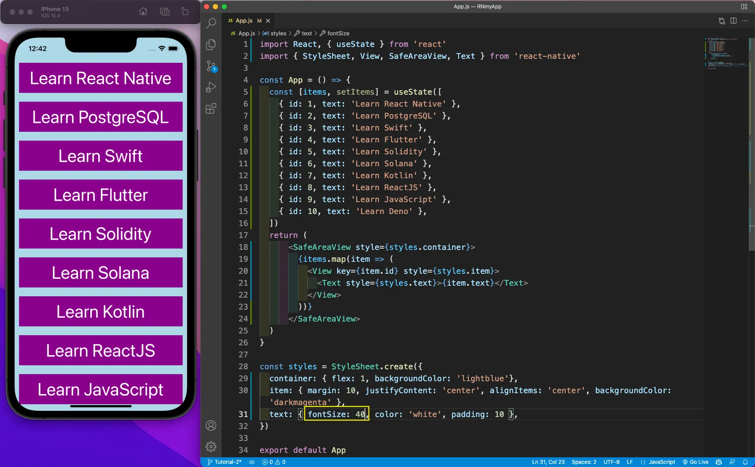Click 'setItems' on line 5
The width and height of the screenshot is (755, 467).
click(355, 92)
